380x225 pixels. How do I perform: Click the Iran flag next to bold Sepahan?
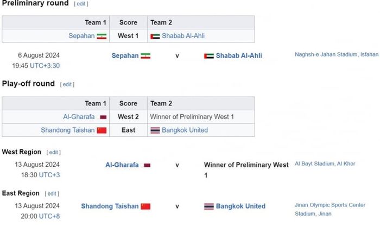pos(145,56)
